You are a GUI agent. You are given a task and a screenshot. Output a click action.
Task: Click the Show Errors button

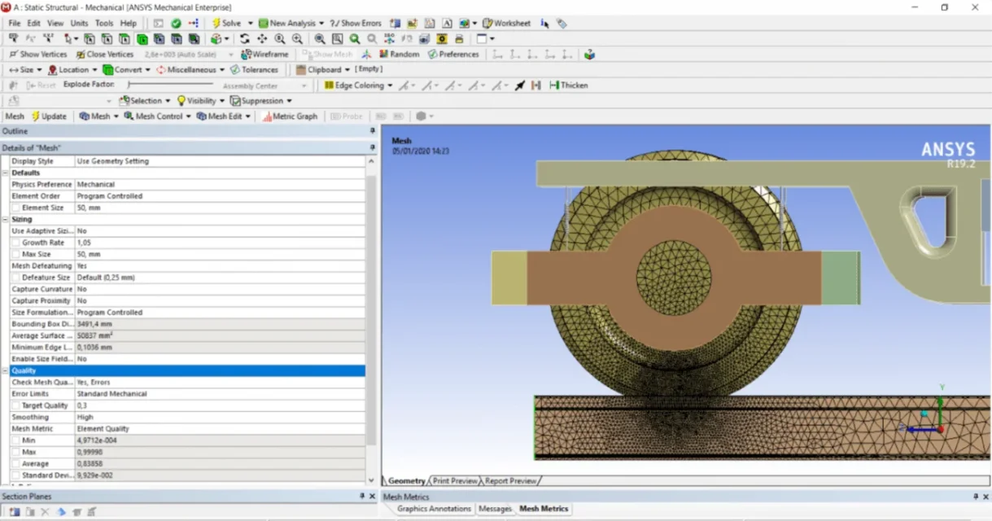(355, 24)
